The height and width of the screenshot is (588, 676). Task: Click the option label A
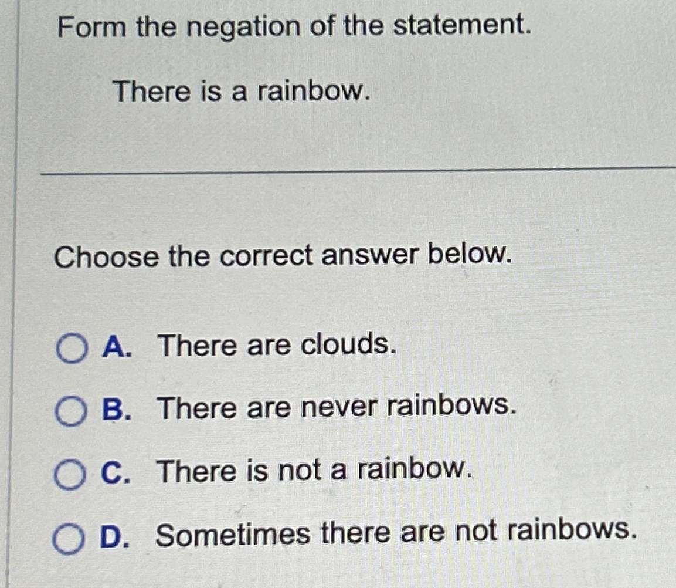116,346
